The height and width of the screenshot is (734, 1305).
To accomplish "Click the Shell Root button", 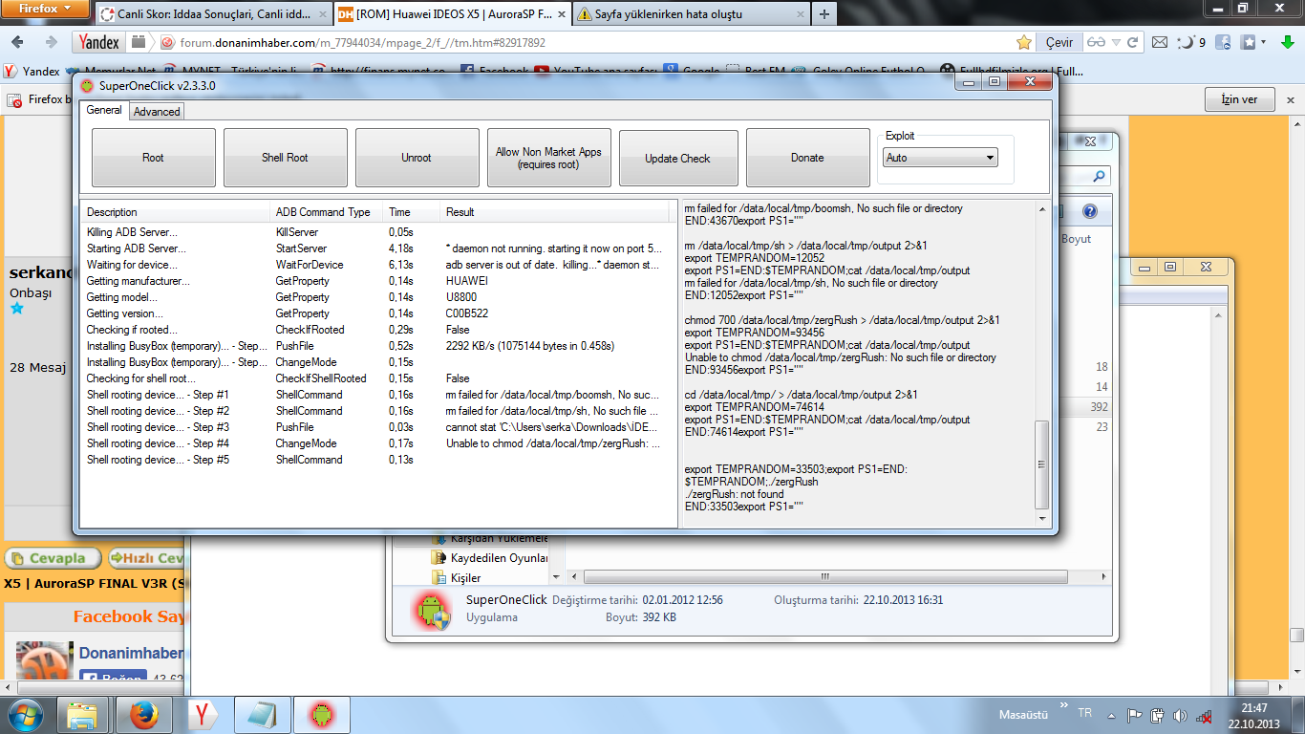I will [285, 158].
